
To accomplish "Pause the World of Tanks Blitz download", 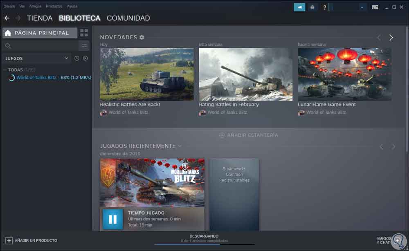I will point(113,219).
